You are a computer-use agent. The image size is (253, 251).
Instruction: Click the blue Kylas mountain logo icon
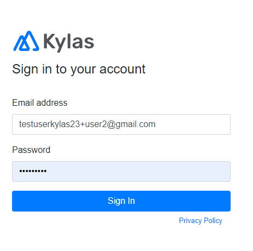pyautogui.click(x=26, y=41)
